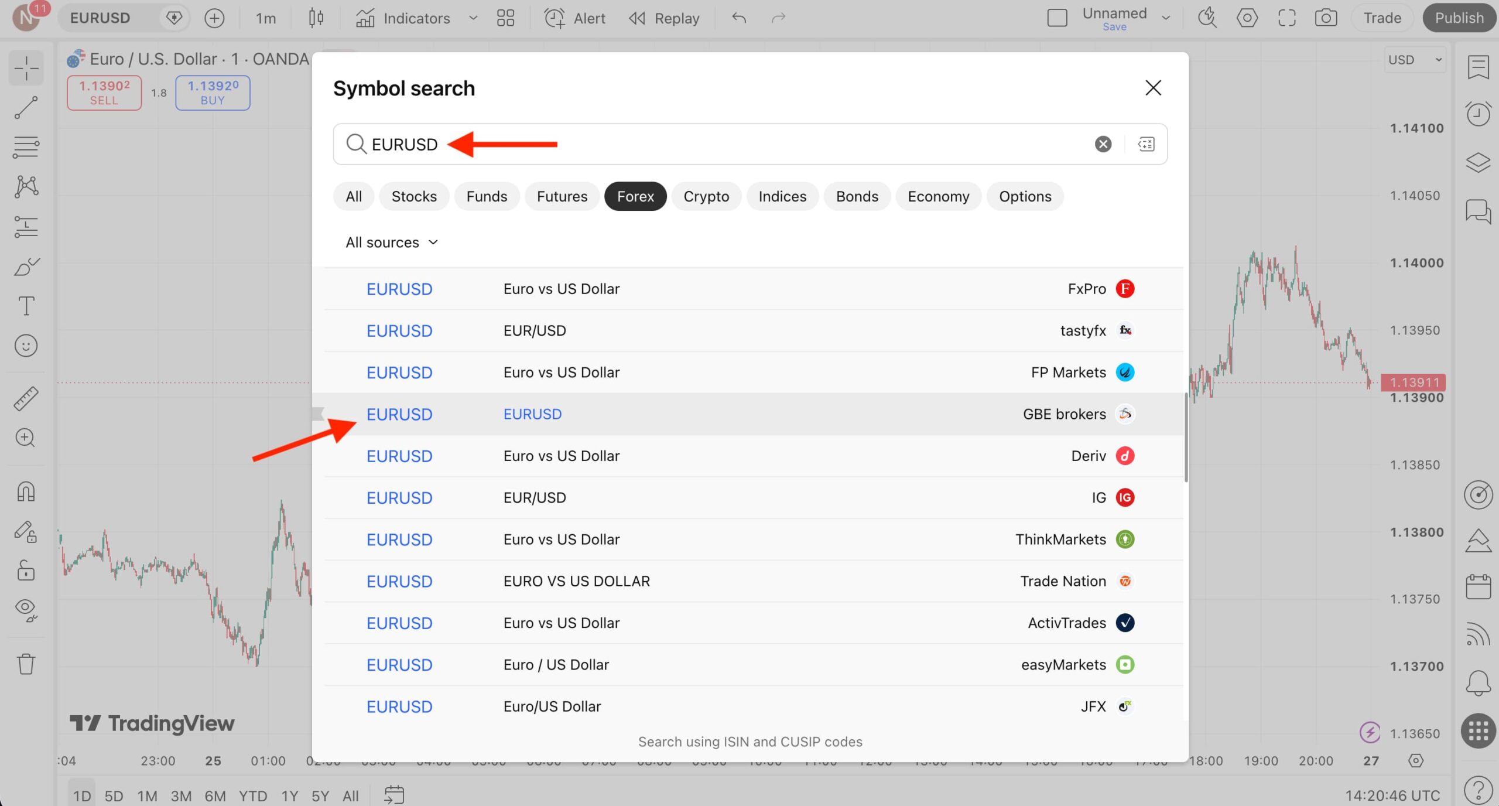Image resolution: width=1499 pixels, height=806 pixels.
Task: Open the USD currency dropdown
Action: 1415,60
